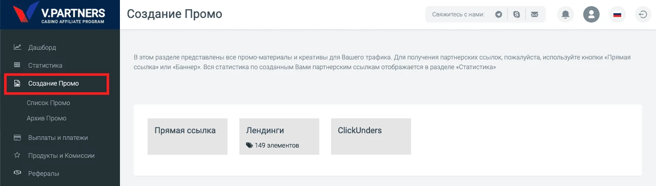Image resolution: width=656 pixels, height=186 pixels.
Task: Change language via Russian flag icon
Action: (x=617, y=14)
